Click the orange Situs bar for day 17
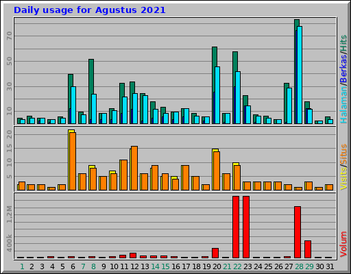Image resolution: width=351 pixels, height=274 pixels. [x=186, y=177]
